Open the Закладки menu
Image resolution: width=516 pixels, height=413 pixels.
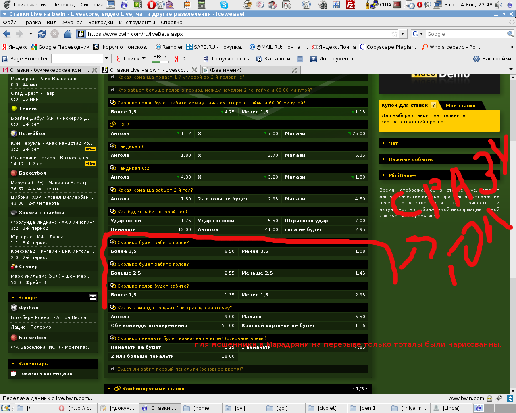(x=101, y=22)
